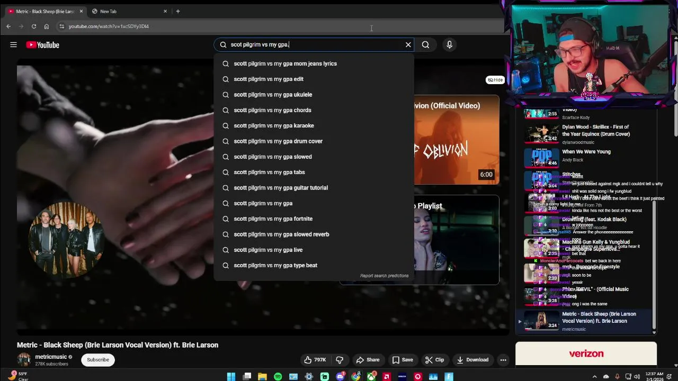
Task: Play end-screen video with 6:00 duration
Action: tap(457, 140)
